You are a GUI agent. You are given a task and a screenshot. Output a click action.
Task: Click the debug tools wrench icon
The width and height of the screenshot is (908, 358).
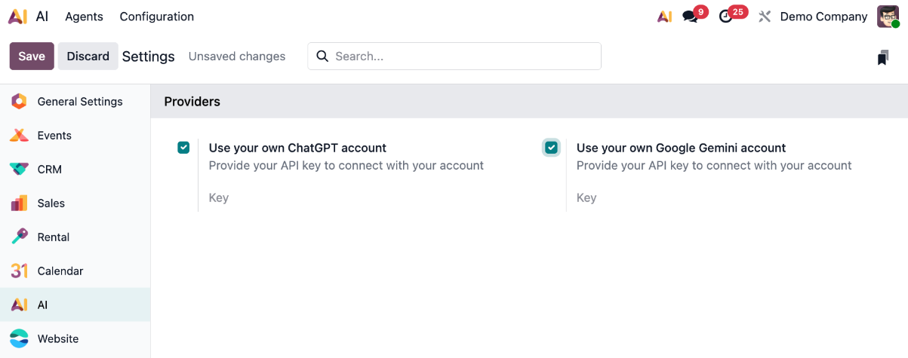765,17
